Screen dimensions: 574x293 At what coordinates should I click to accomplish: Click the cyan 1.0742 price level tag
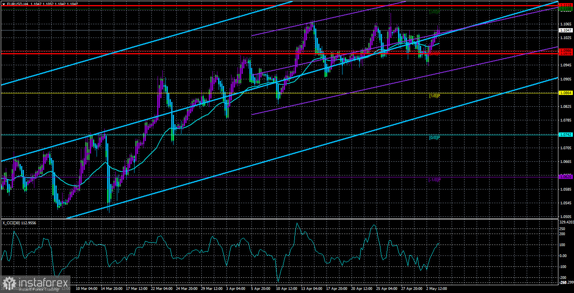(565, 134)
